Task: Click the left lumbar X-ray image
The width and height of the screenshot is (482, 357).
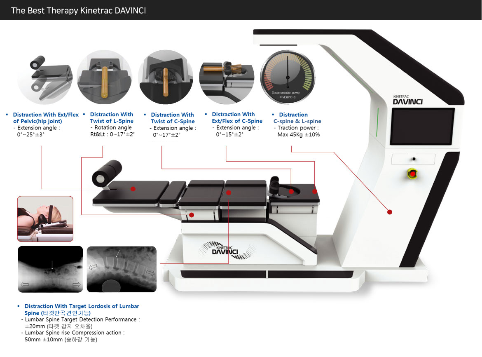Action: [x=50, y=269]
